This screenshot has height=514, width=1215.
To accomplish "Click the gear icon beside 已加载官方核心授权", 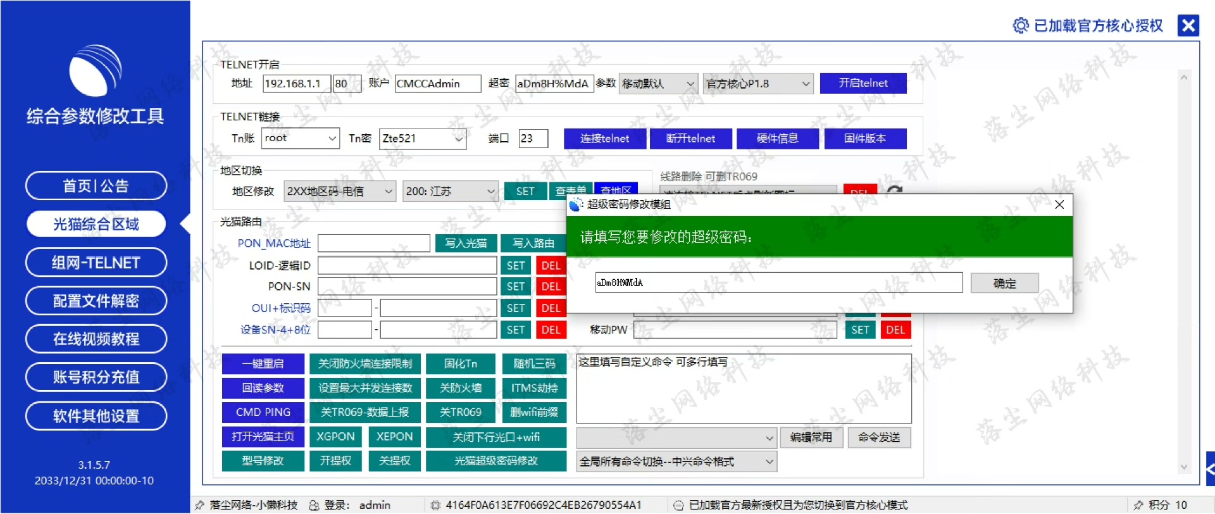I will tap(1020, 25).
